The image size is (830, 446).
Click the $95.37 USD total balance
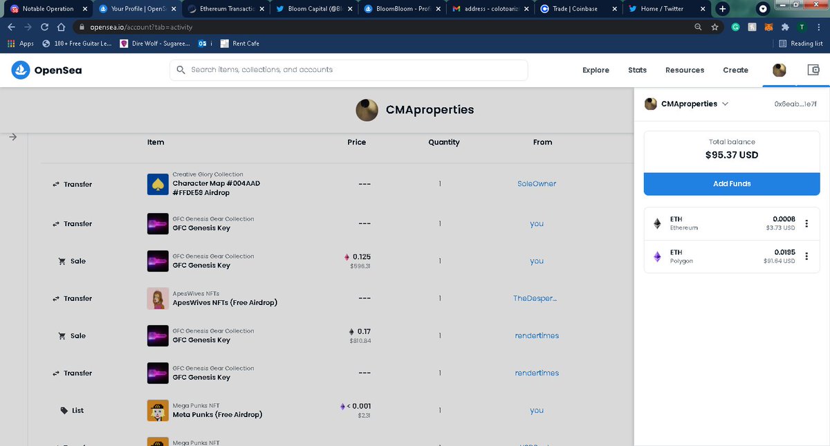click(732, 155)
